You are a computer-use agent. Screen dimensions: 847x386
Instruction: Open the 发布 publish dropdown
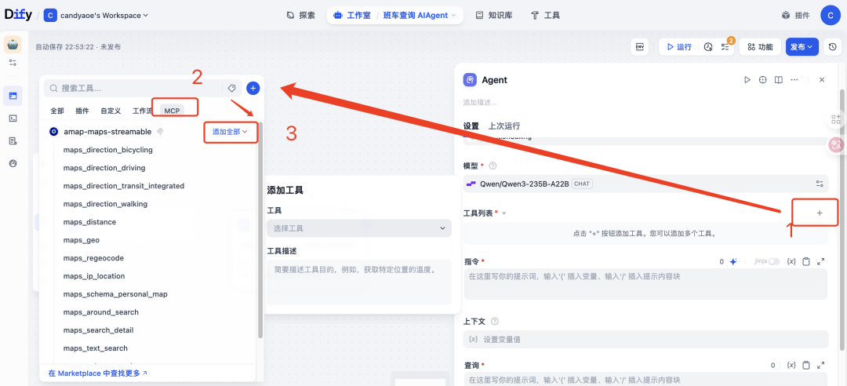click(802, 47)
